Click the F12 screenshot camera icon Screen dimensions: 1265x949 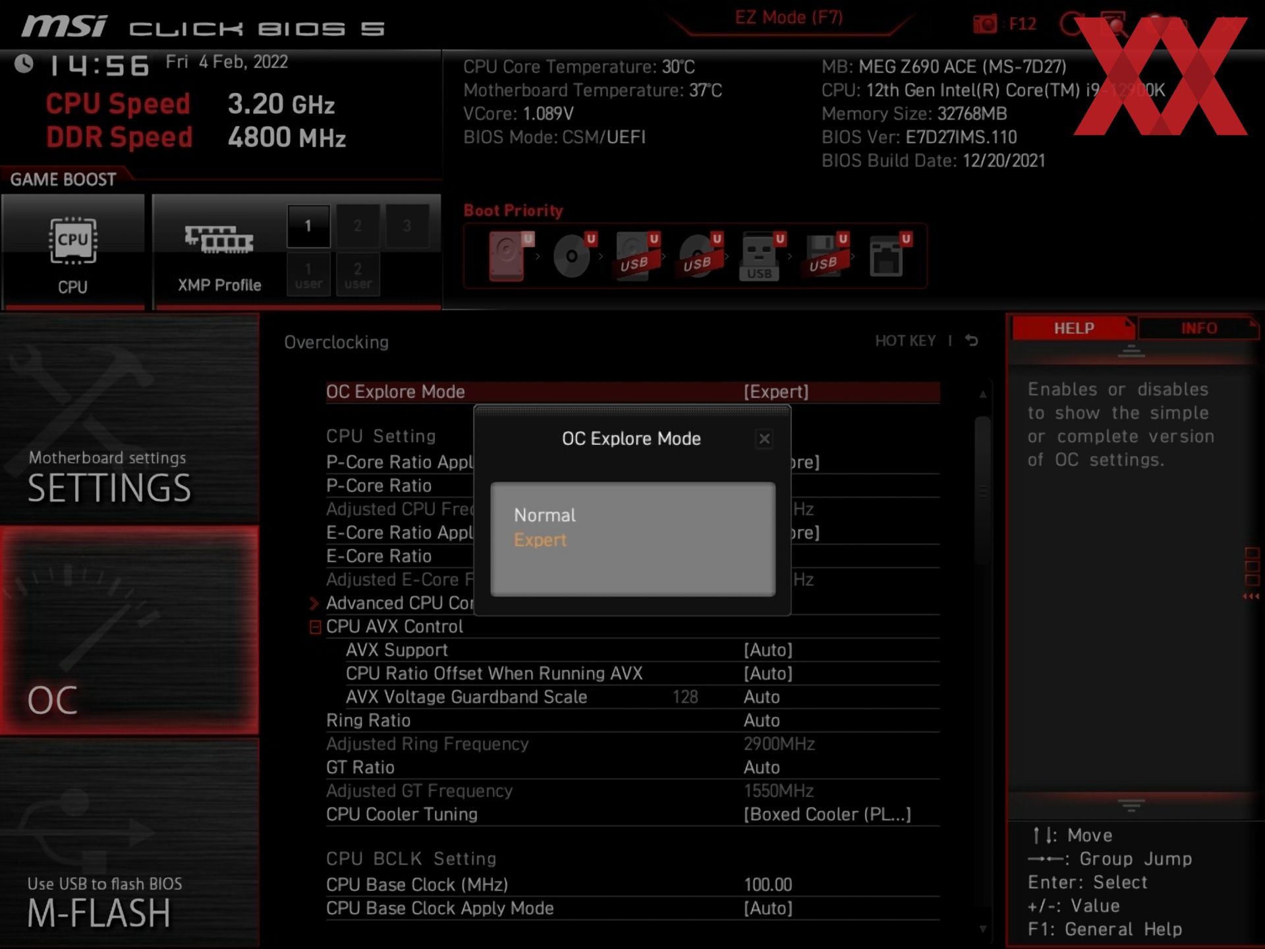coord(985,24)
